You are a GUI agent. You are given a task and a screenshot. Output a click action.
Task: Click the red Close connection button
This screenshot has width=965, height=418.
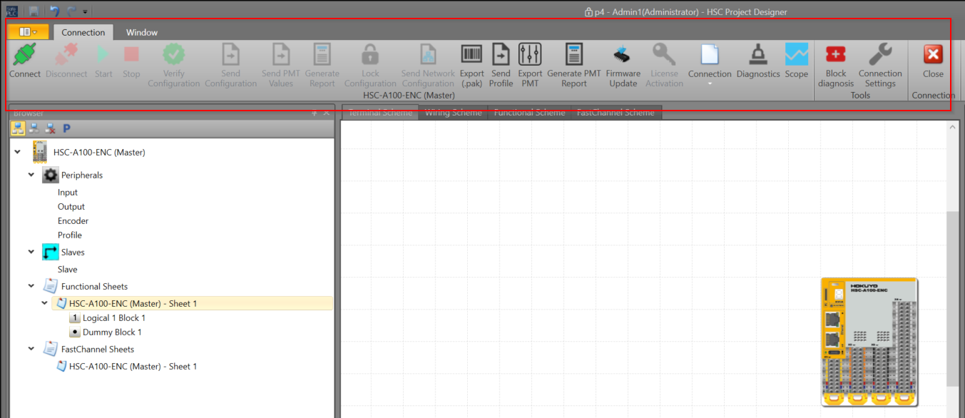click(933, 54)
